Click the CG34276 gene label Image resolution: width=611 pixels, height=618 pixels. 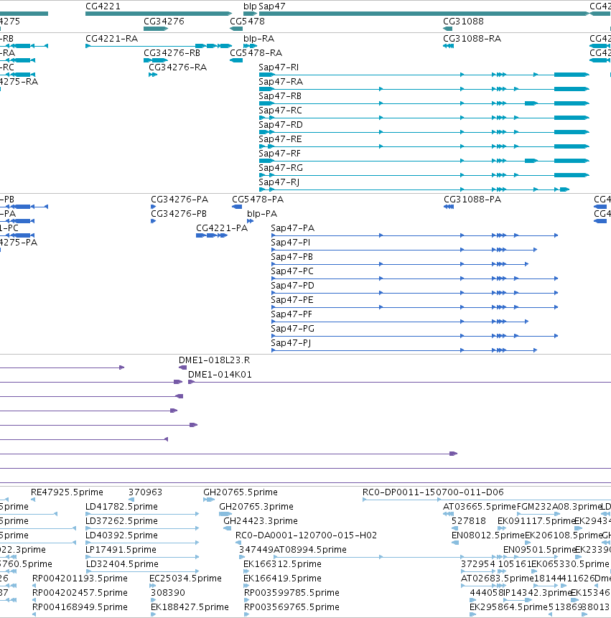[164, 22]
